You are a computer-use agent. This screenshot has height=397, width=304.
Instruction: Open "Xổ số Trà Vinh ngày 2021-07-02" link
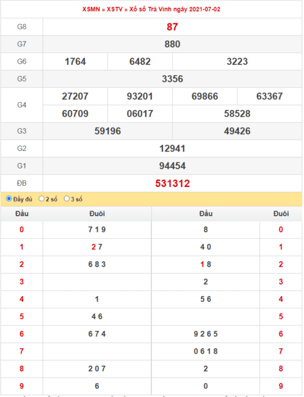coord(175,9)
